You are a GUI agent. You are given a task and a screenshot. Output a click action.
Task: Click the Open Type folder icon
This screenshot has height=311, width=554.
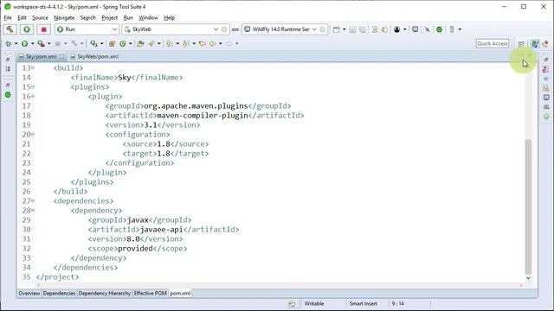140,44
